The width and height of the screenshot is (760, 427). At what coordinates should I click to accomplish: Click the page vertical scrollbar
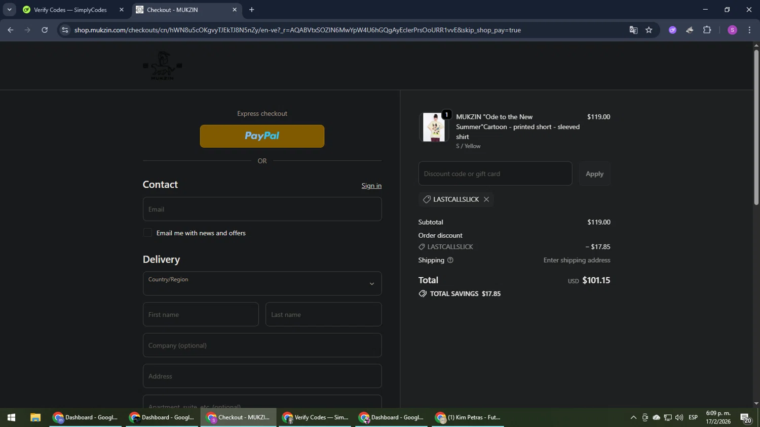tap(756, 126)
